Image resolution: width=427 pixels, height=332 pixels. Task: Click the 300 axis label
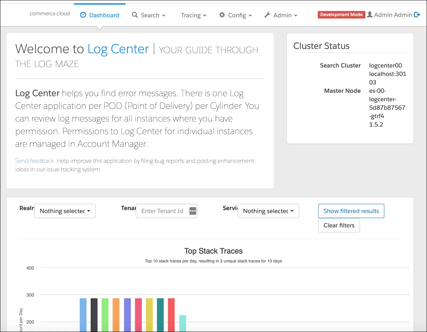[x=30, y=295]
